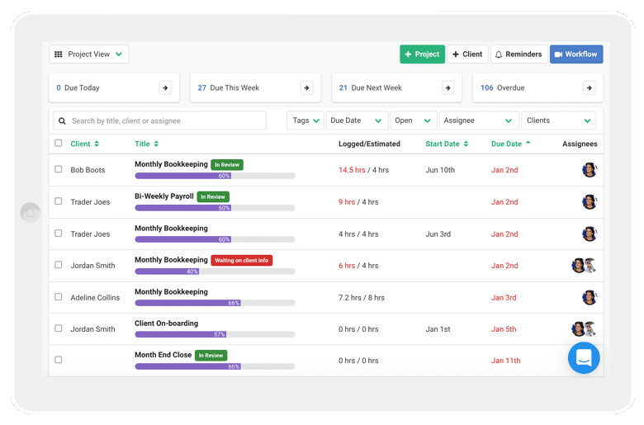Click the add Client button
This screenshot has width=644, height=425.
(468, 54)
